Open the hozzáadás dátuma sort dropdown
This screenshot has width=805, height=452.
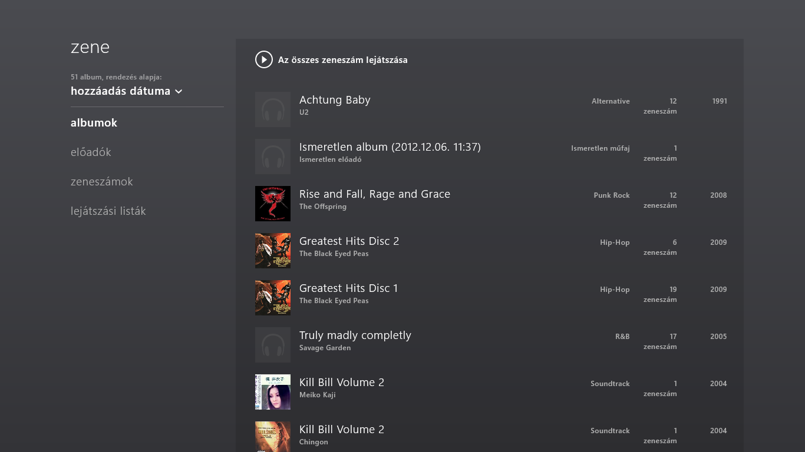click(120, 91)
